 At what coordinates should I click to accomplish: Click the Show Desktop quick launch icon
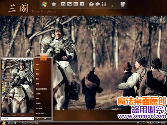click(9, 123)
